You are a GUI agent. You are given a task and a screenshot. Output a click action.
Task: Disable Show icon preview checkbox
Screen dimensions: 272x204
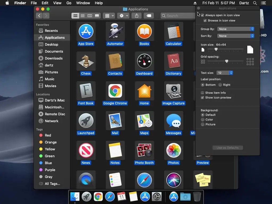(x=202, y=97)
